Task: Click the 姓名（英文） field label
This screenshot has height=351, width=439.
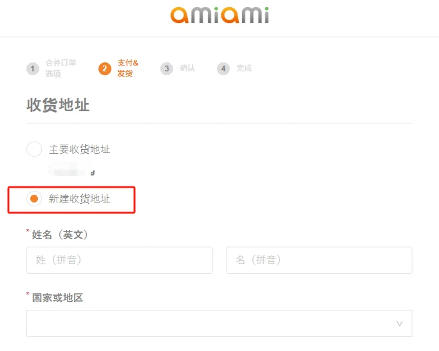Action: point(60,235)
